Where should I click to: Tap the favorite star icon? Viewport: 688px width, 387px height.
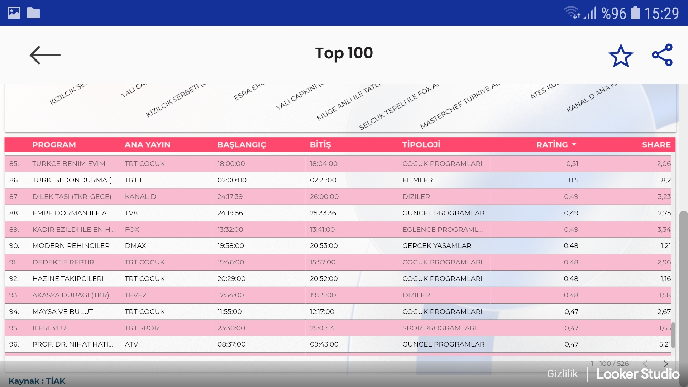tap(621, 56)
